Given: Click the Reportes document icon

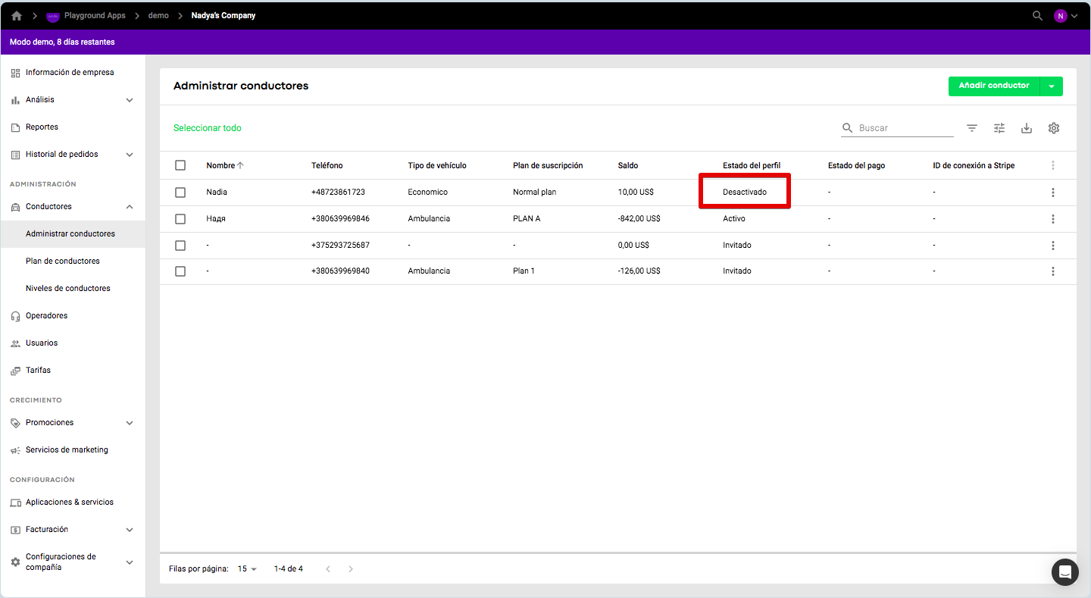Looking at the screenshot, I should tap(15, 127).
